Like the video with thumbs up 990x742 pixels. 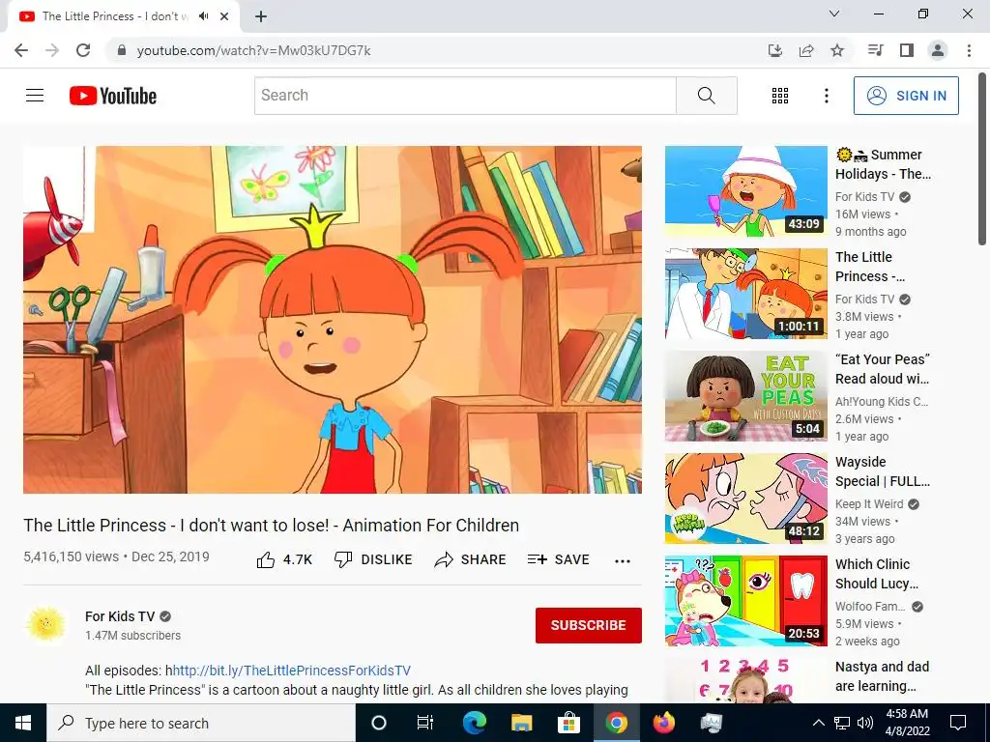[284, 559]
